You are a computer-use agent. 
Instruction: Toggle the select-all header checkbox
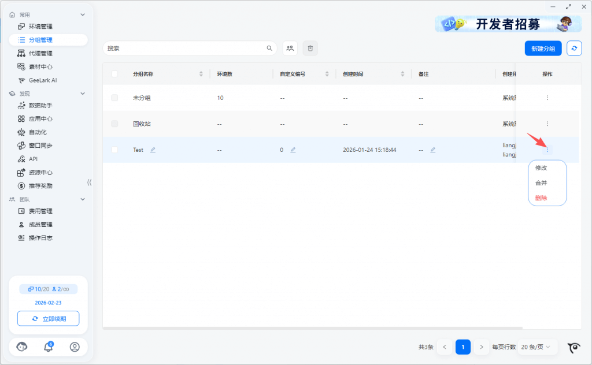(x=114, y=74)
